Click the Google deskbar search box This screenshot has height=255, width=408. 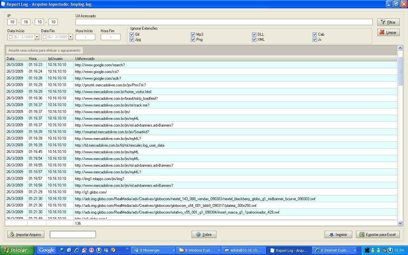pyautogui.click(x=47, y=250)
